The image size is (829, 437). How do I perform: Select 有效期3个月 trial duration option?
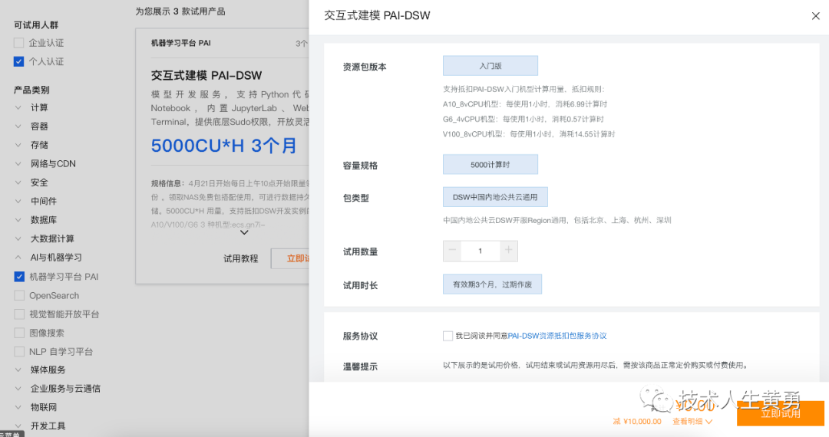(x=492, y=284)
